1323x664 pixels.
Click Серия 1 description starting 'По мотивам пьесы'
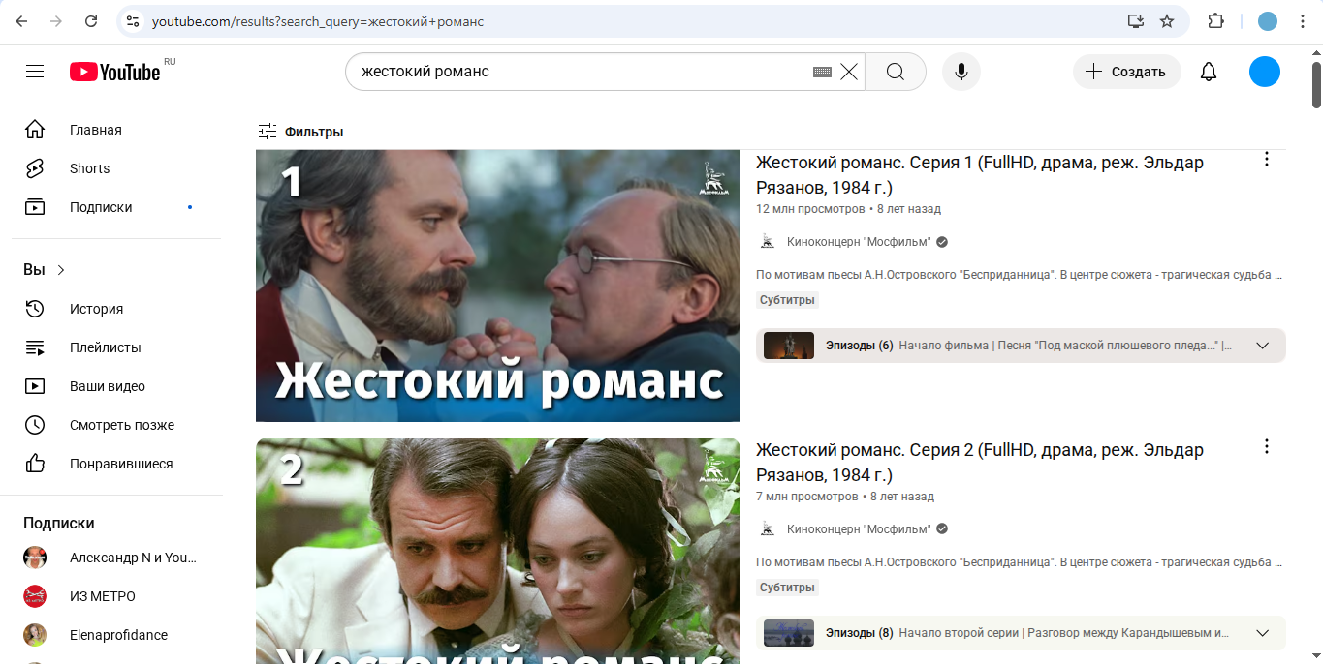(1020, 275)
